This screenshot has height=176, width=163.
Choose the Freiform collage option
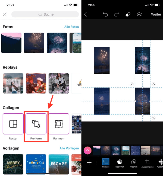pos(36,124)
